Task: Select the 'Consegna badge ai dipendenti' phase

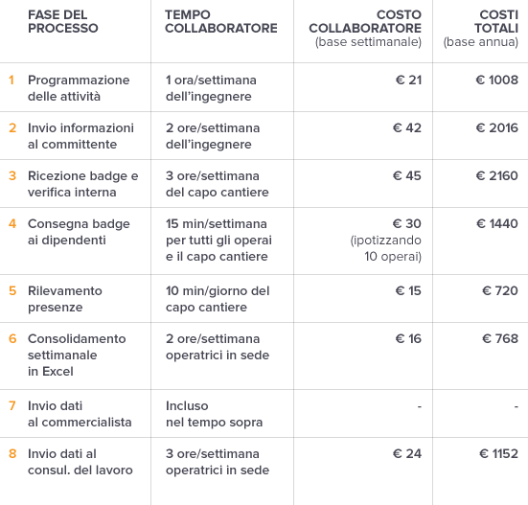Action: tap(79, 232)
